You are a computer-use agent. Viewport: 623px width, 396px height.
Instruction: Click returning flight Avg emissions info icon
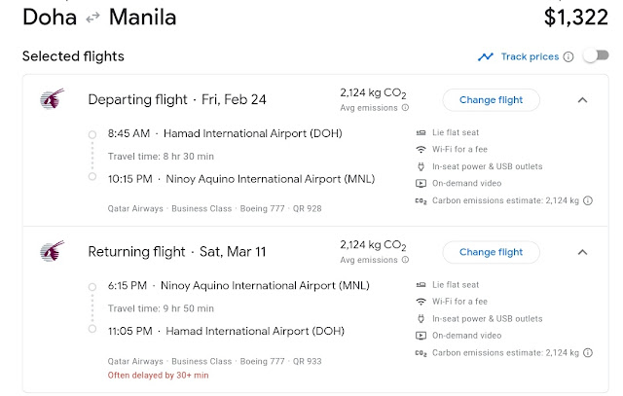point(406,261)
